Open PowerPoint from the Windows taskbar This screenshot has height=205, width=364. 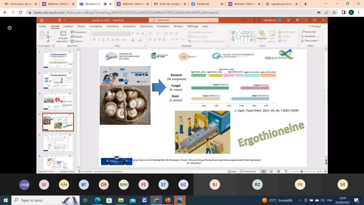point(168,200)
